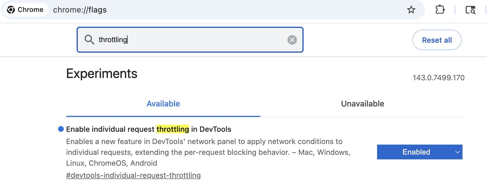Click inside the throttling search field

pyautogui.click(x=188, y=40)
